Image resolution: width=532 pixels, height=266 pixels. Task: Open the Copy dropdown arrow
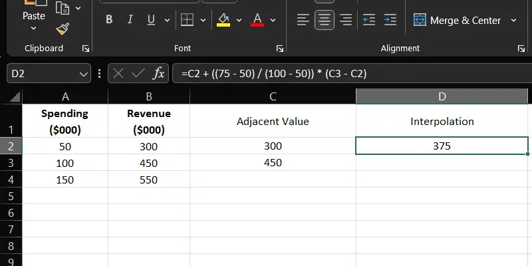click(78, 8)
